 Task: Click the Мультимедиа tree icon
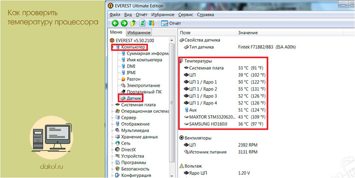click(117, 130)
